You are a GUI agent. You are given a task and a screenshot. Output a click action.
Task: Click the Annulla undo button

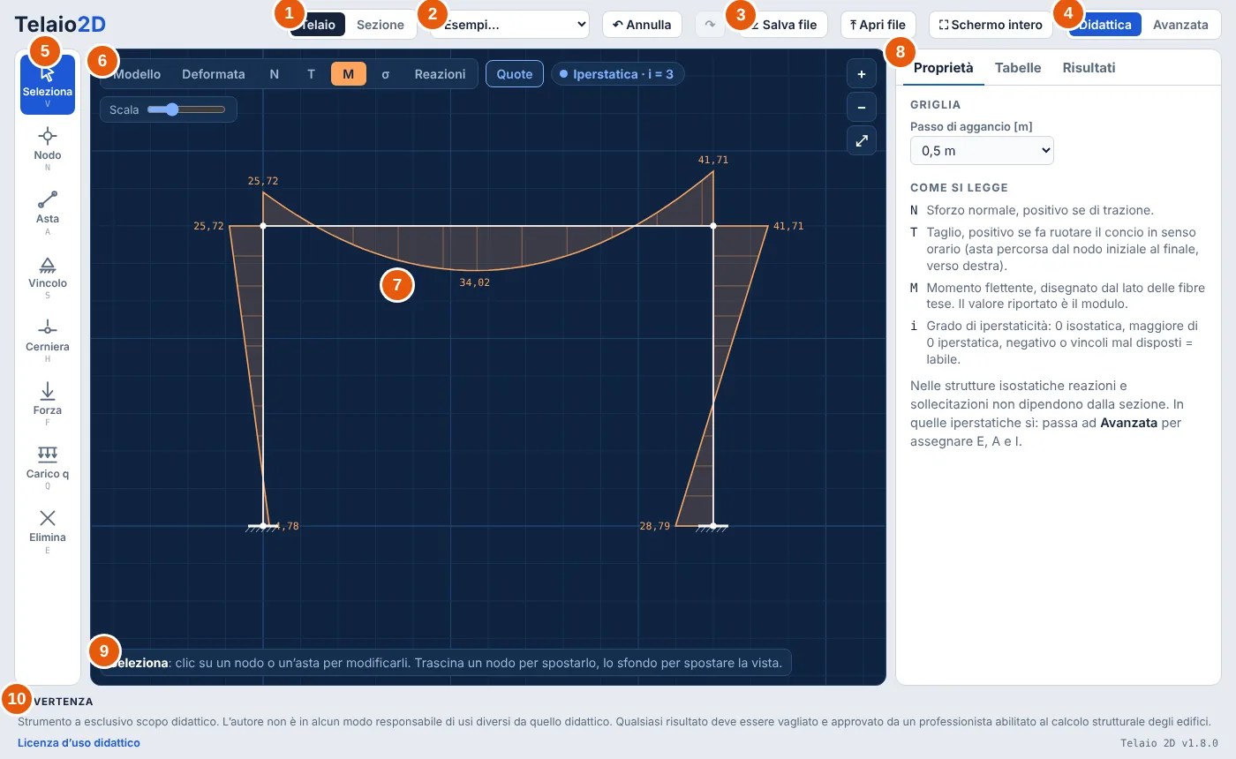[642, 25]
